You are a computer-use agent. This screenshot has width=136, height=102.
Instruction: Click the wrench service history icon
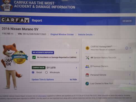click(x=87, y=58)
